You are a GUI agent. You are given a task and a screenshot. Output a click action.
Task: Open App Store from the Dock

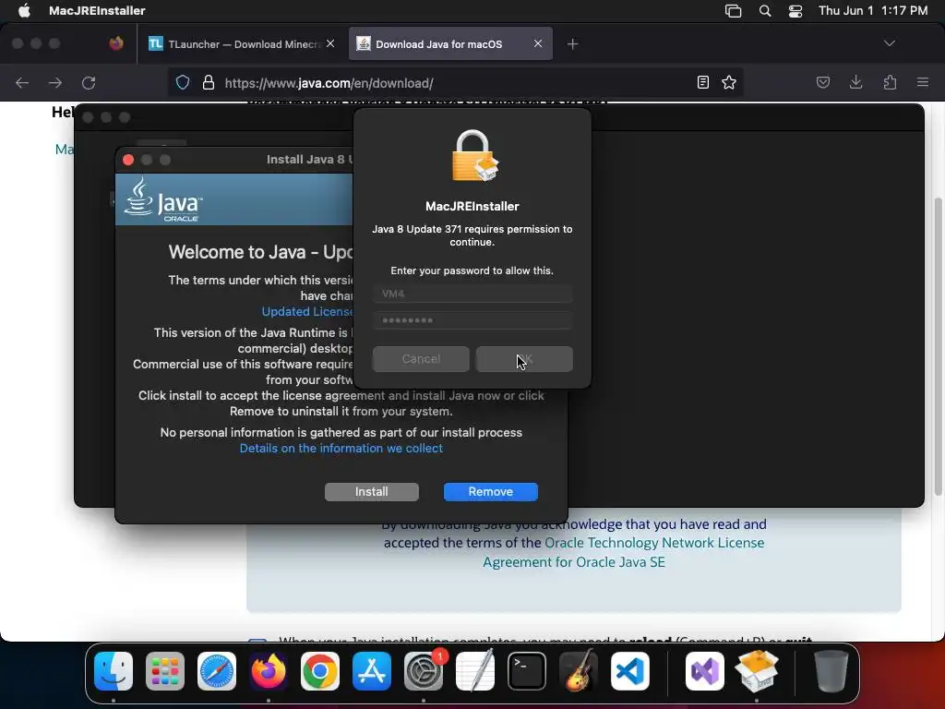point(372,671)
